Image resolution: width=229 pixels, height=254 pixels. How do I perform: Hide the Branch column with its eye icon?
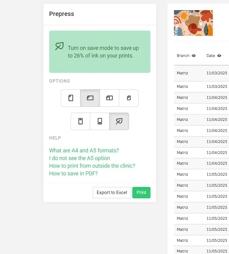coord(194,56)
